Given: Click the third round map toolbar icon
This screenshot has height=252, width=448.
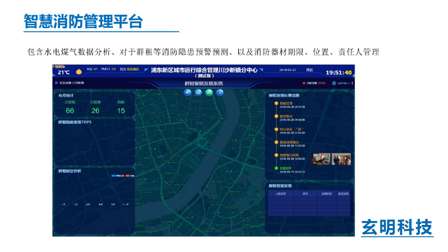Looking at the screenshot, I should coord(209,92).
